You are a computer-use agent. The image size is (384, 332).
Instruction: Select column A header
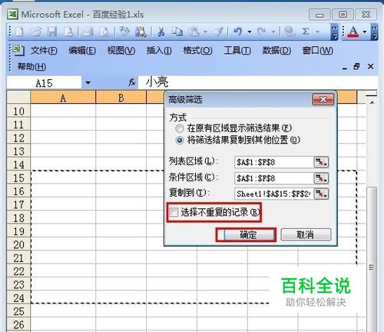[63, 98]
